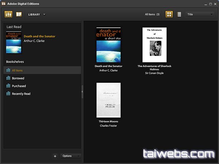Select thumbnail grid view
Screen dimensions: 219x164
(169, 14)
